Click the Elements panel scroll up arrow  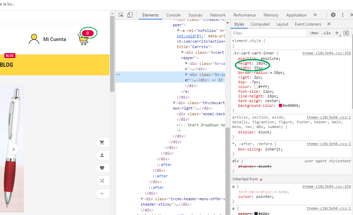[x=228, y=22]
